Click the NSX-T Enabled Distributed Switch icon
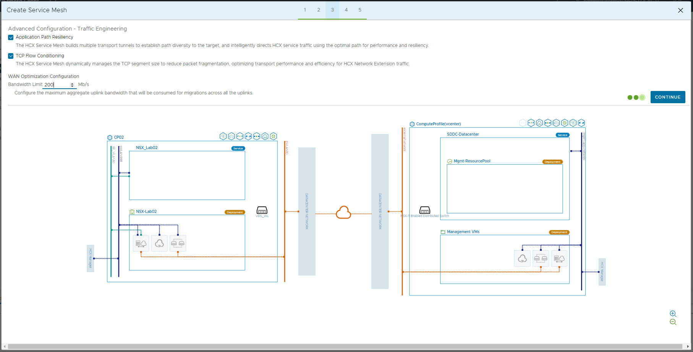 click(x=425, y=210)
